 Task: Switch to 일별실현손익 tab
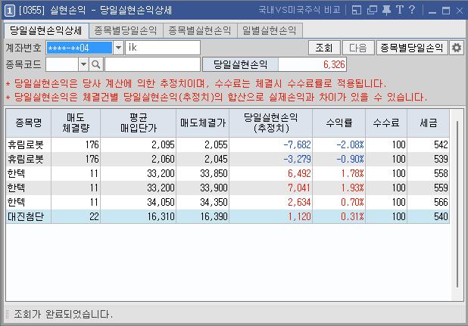[270, 30]
